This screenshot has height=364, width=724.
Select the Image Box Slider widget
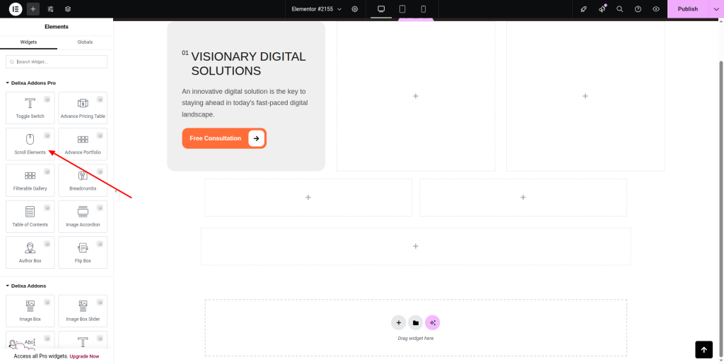(83, 311)
